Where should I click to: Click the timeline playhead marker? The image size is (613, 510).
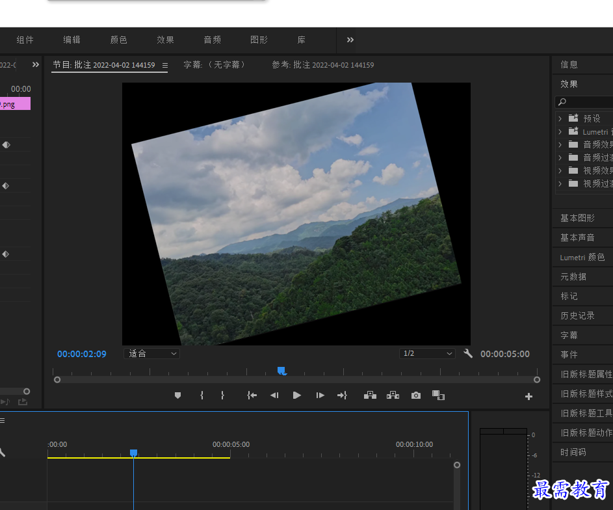[x=134, y=453]
